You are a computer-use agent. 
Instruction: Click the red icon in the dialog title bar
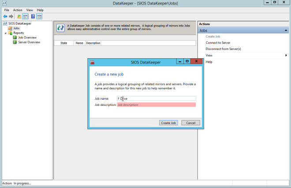(x=92, y=62)
